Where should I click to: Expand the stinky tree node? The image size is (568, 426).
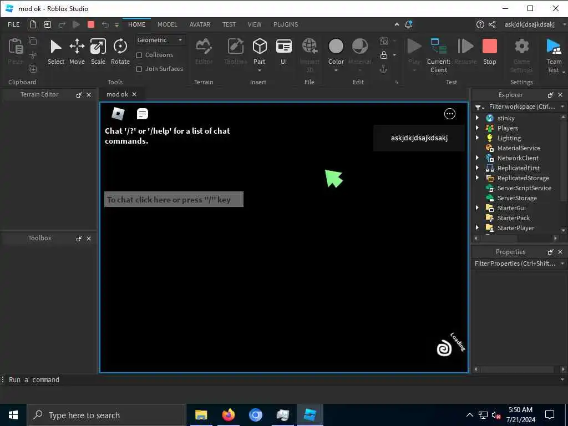click(477, 118)
